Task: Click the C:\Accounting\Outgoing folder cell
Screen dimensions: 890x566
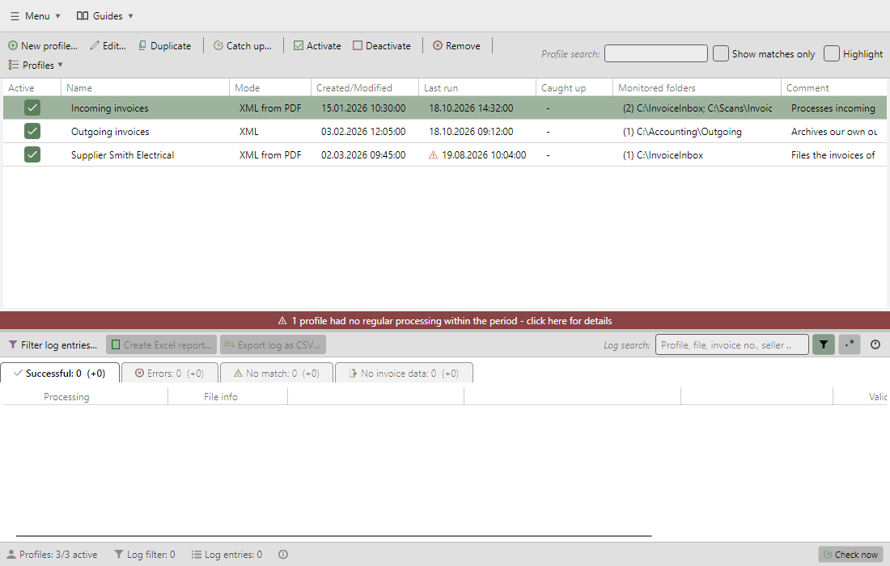Action: 682,132
